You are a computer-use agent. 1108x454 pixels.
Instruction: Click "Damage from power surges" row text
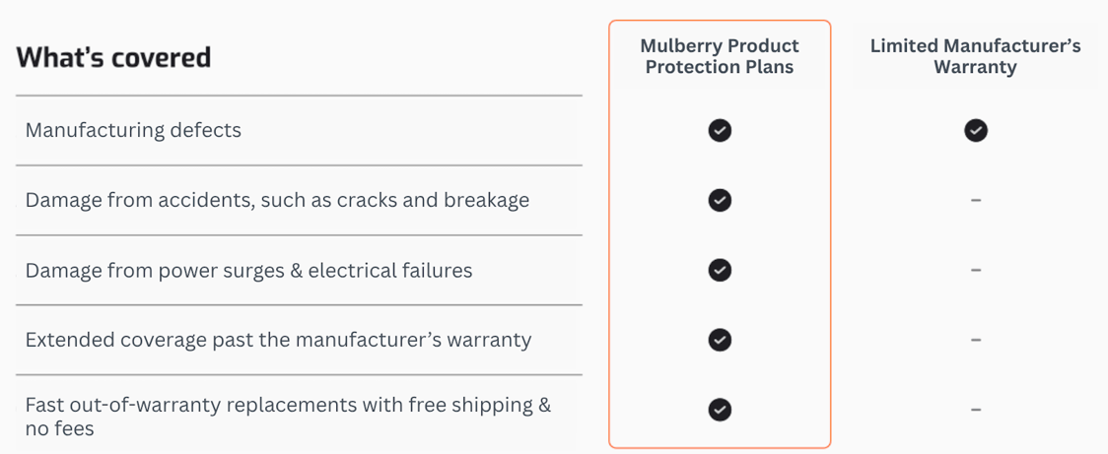(x=248, y=270)
